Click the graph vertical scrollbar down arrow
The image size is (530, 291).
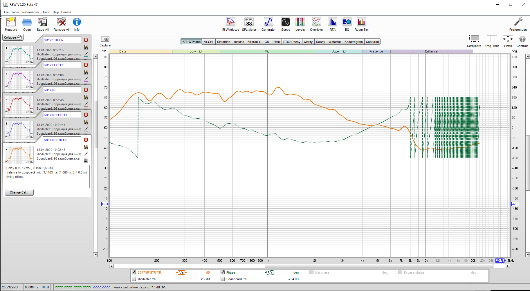[x=528, y=255]
